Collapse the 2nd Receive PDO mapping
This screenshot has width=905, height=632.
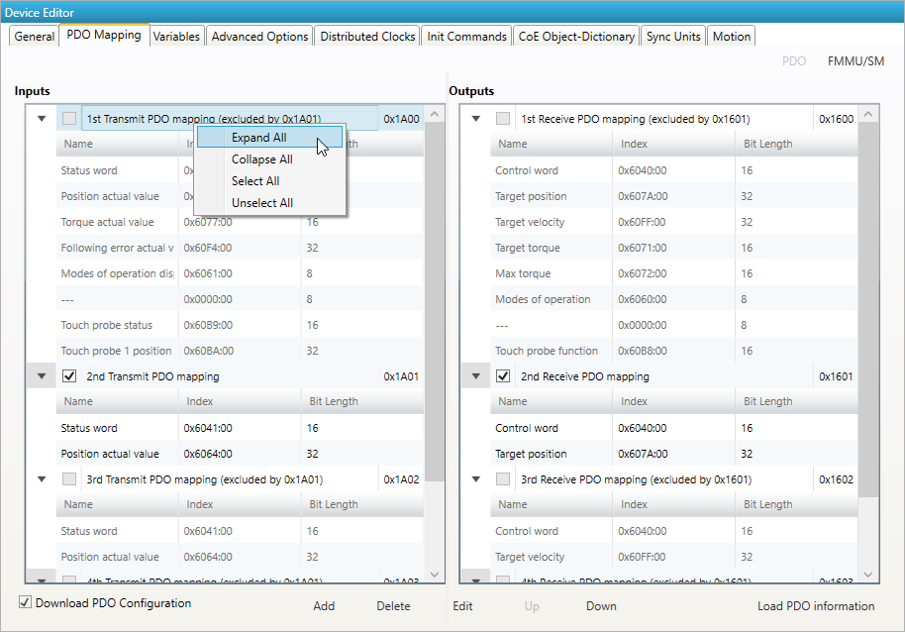pos(476,376)
